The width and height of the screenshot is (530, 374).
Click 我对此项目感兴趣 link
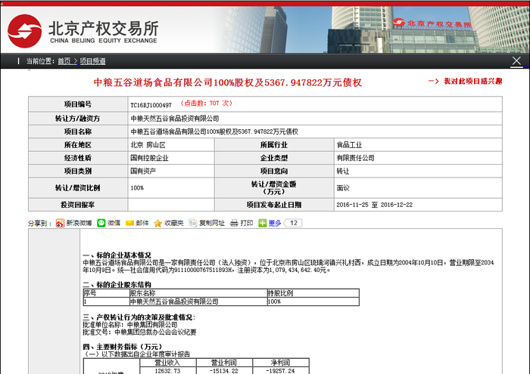[x=472, y=82]
